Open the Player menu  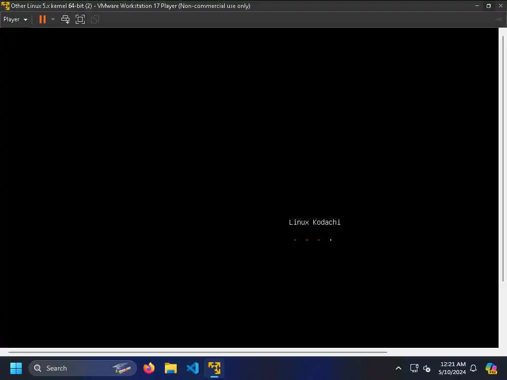[15, 19]
